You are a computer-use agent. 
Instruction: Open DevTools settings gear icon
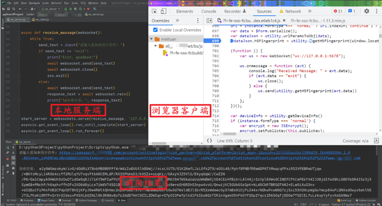367,11
